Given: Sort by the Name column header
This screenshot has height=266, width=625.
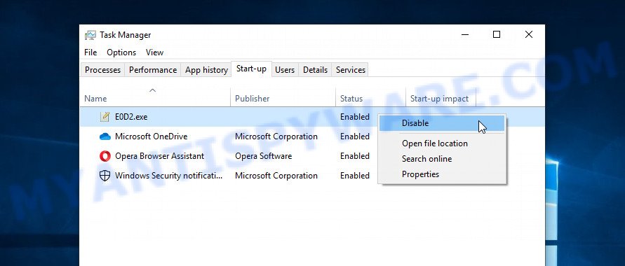Looking at the screenshot, I should coord(156,99).
